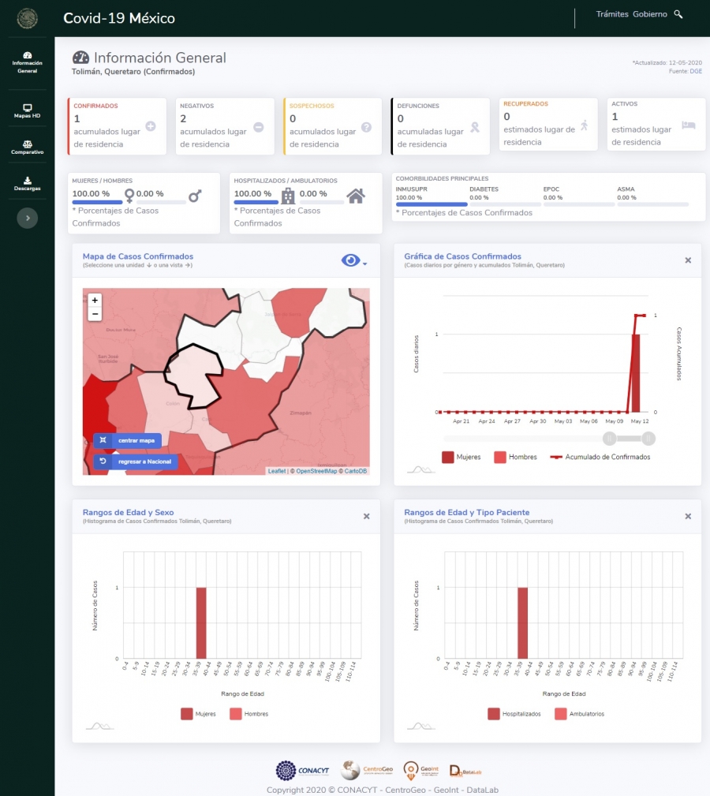This screenshot has width=710, height=796.
Task: Expand the sidebar with the chevron button
Action: click(28, 218)
